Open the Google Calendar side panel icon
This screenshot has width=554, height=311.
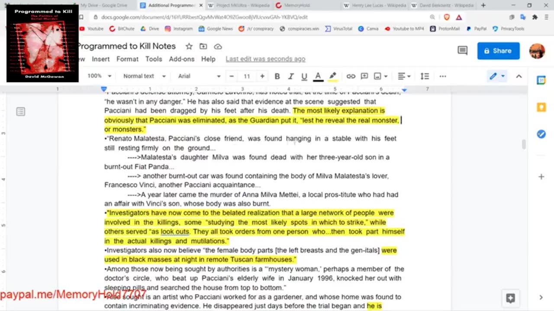coord(541,80)
